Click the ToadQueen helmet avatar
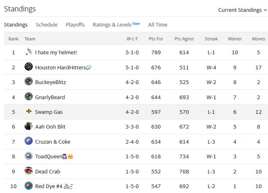 click(x=29, y=156)
